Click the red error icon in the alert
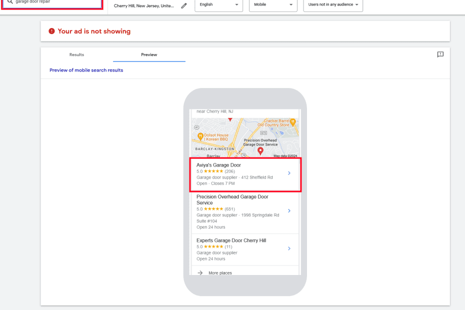465x310 pixels. (51, 31)
